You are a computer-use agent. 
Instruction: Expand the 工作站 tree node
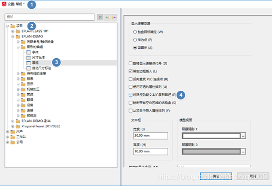click(x=7, y=137)
